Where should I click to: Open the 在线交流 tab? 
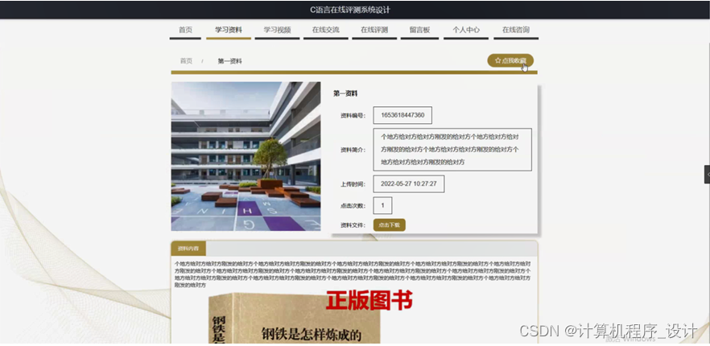coord(325,31)
